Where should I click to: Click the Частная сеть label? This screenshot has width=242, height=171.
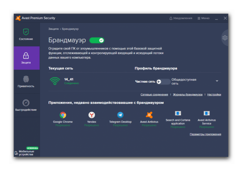click(x=145, y=82)
